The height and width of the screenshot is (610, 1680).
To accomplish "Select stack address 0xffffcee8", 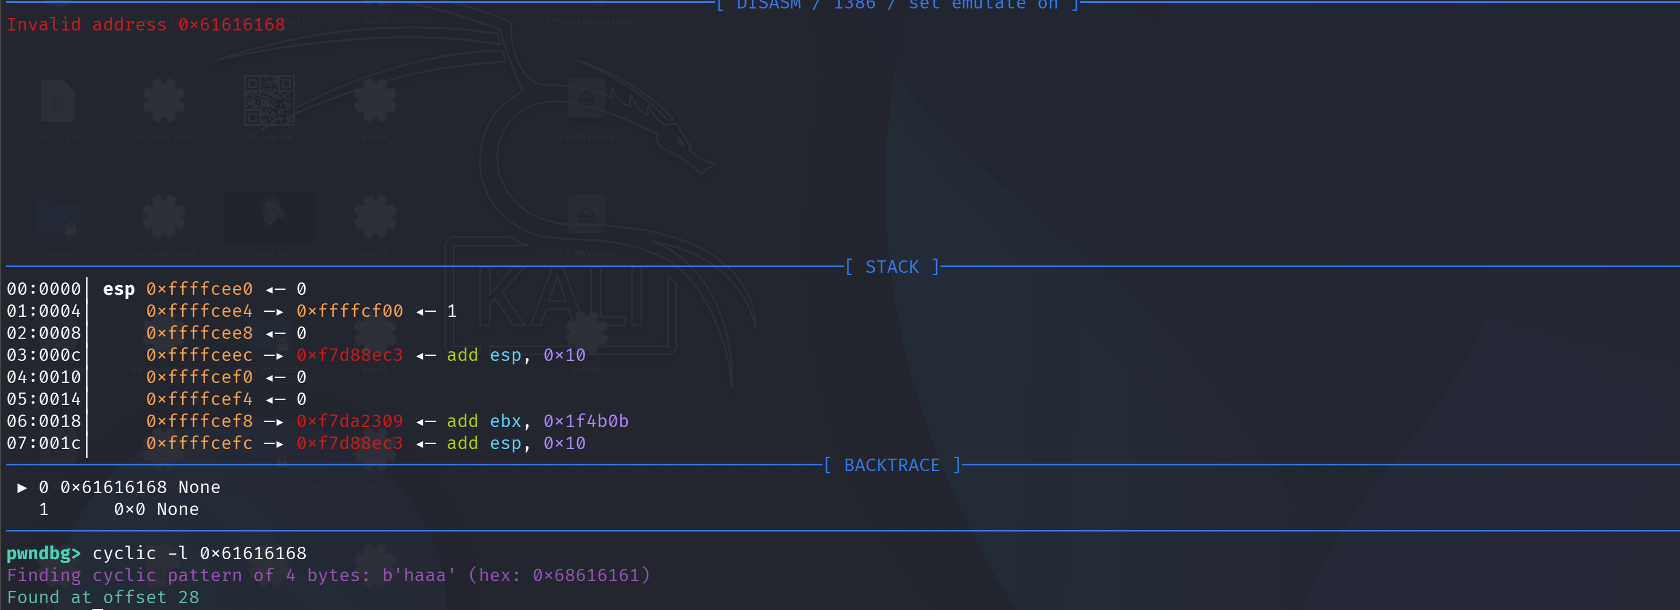I will (x=200, y=333).
